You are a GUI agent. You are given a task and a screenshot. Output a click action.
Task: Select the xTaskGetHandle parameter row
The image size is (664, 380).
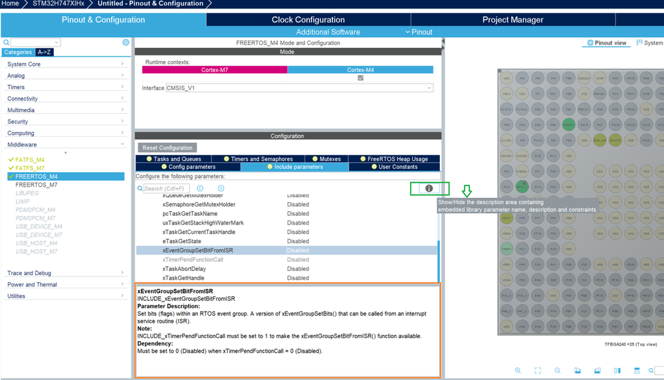tap(286, 278)
